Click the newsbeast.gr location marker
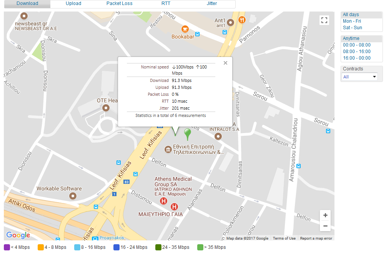The width and height of the screenshot is (386, 255). (x=24, y=16)
